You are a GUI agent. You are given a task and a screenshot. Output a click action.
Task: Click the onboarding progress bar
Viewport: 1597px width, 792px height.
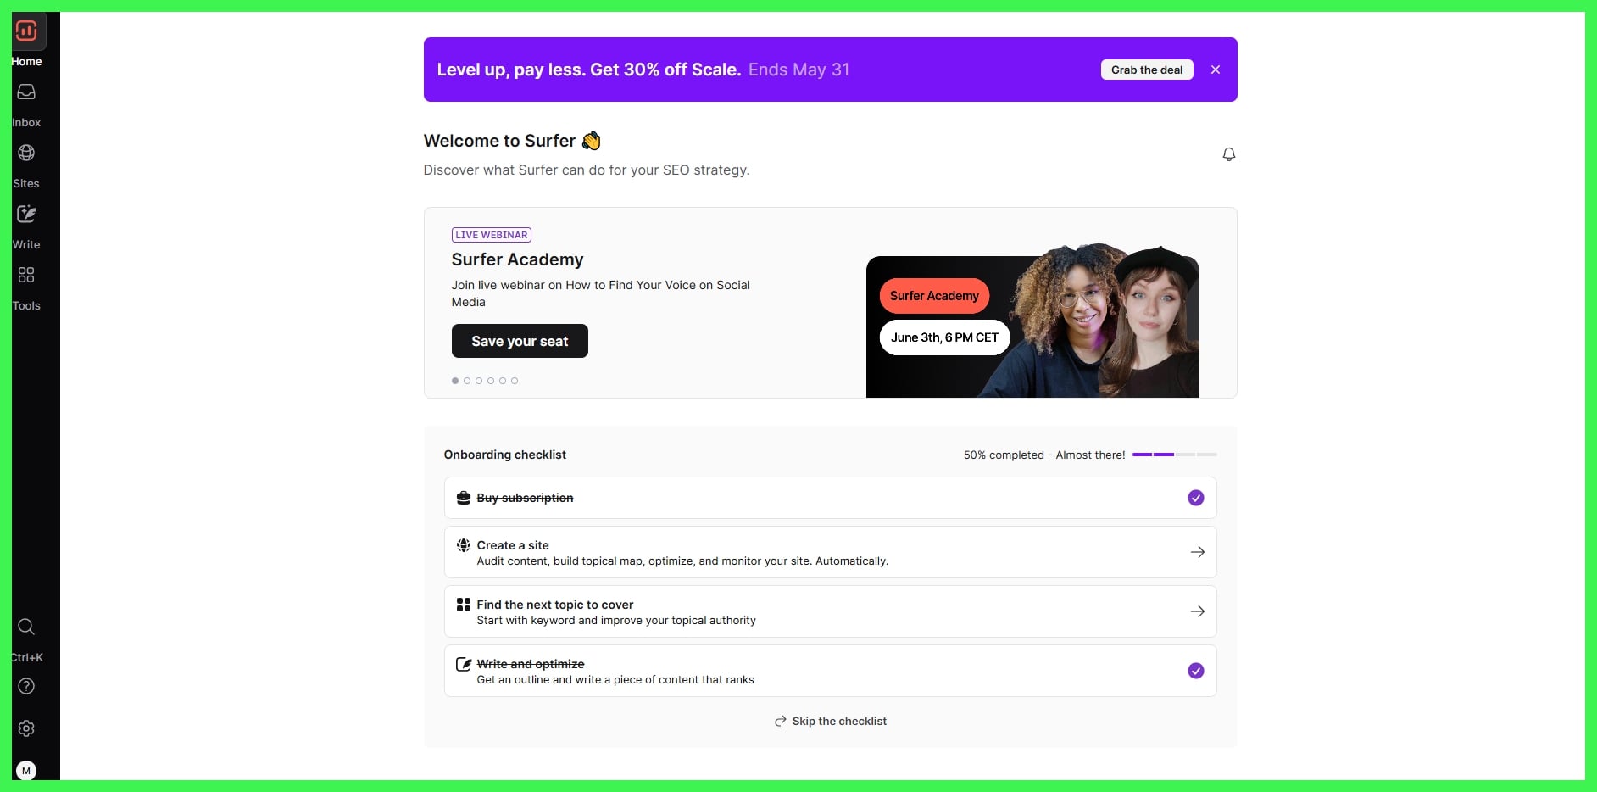pos(1174,455)
